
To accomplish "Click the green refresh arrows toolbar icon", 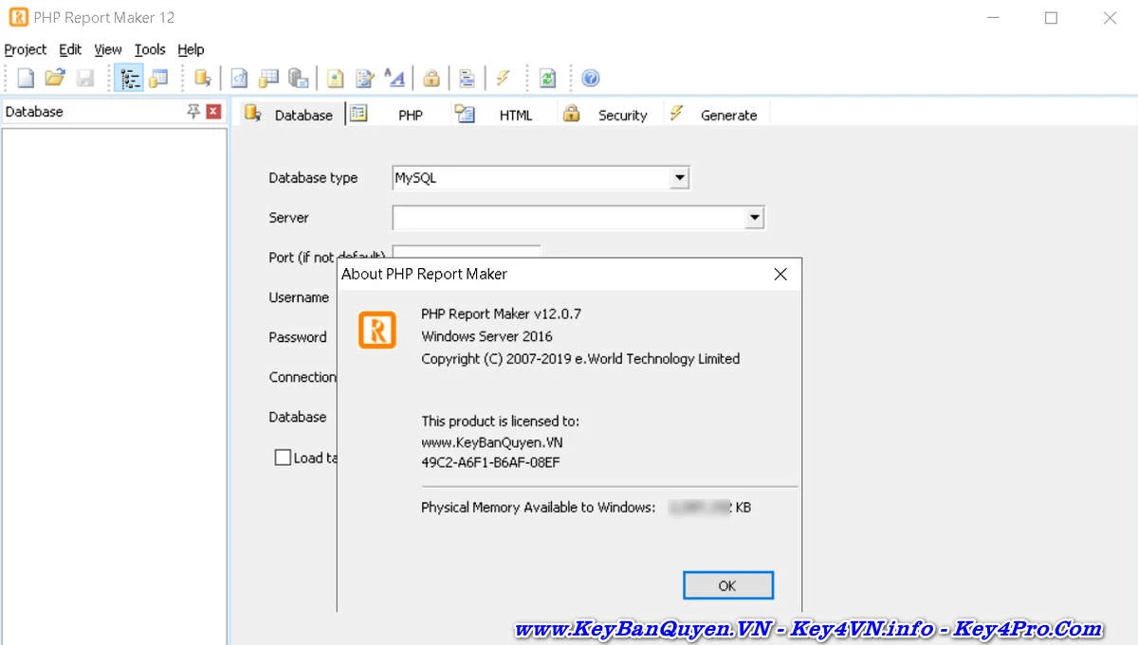I will (547, 78).
